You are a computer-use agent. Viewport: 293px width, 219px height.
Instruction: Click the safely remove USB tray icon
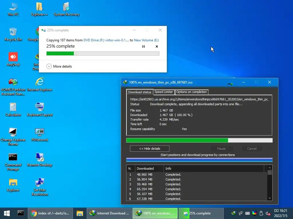pos(261,213)
